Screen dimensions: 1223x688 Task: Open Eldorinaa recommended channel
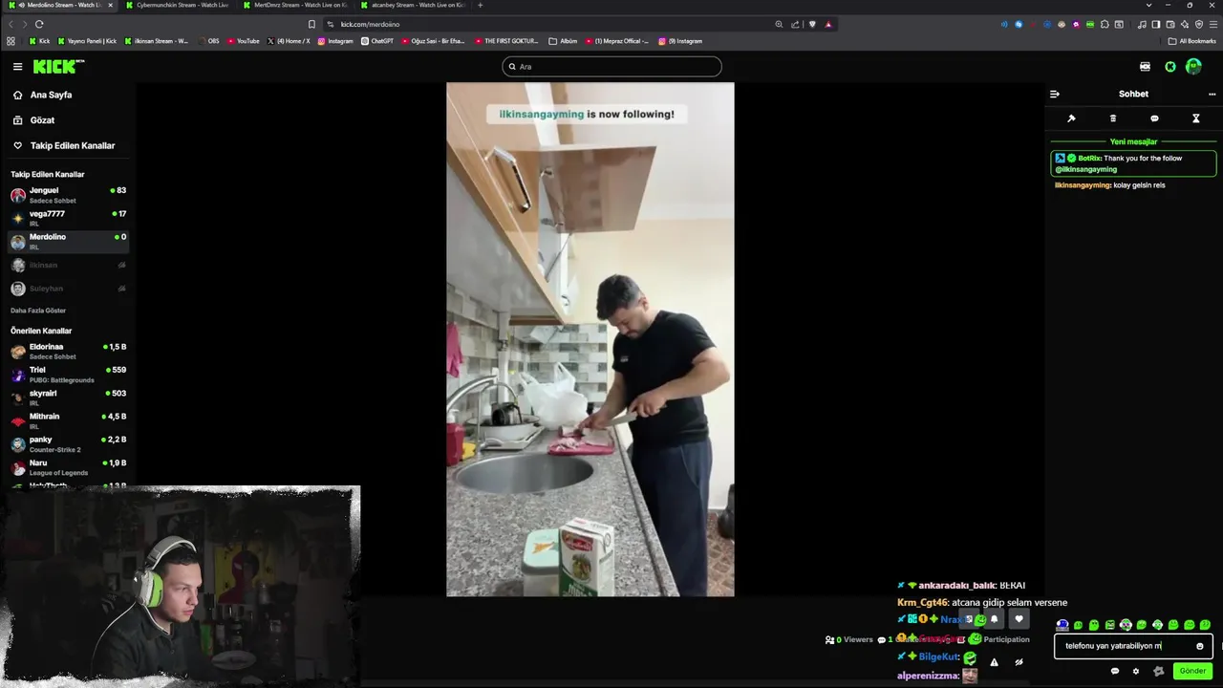point(68,351)
